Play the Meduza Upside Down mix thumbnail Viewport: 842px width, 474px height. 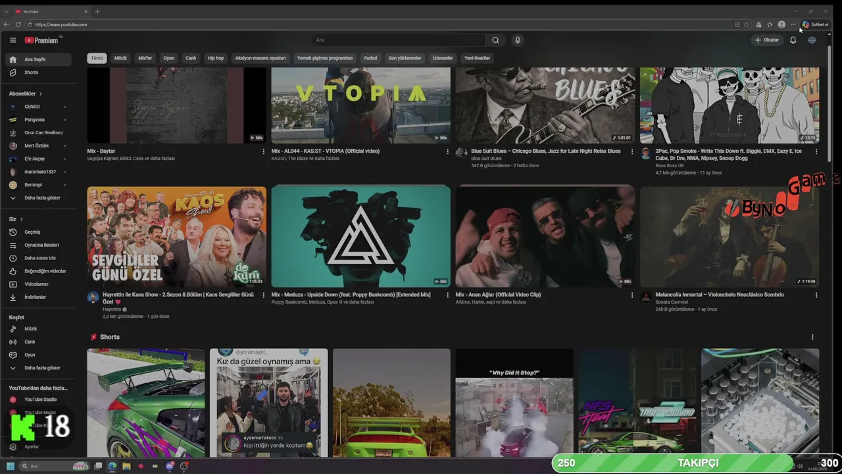coord(360,236)
